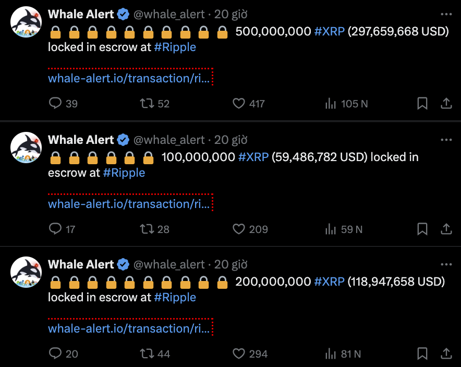Share the 500,000,000 XRP tweet

tap(446, 103)
